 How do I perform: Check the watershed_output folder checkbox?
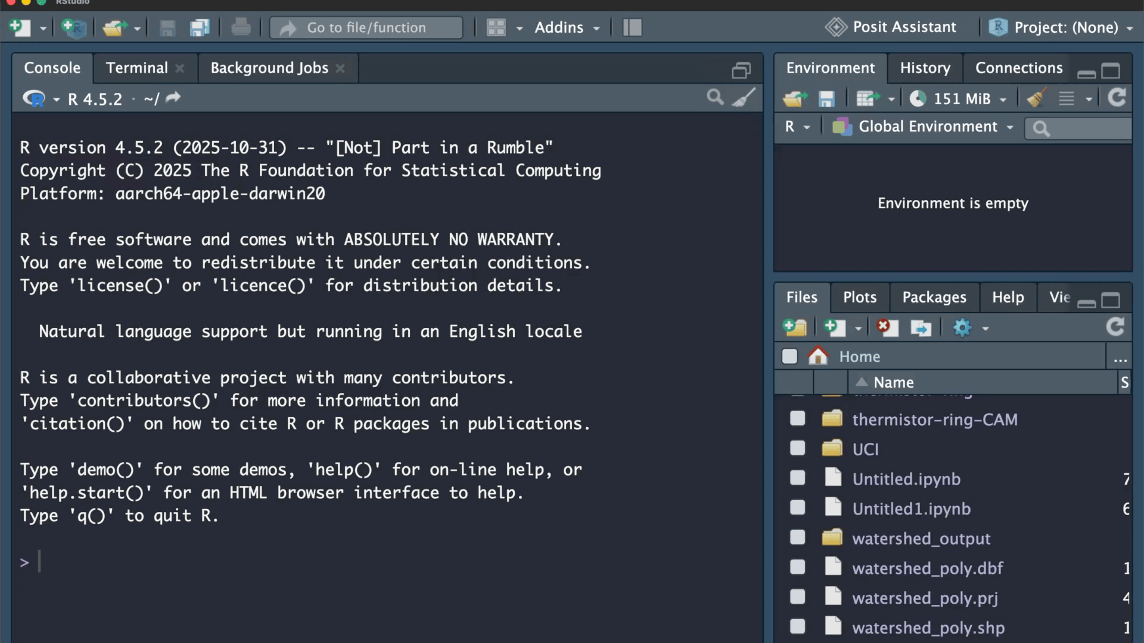tap(797, 537)
